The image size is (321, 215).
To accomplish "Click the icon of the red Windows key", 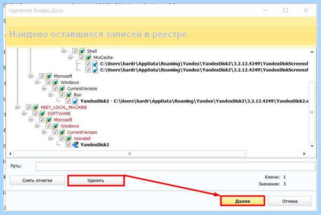I will 56,126.
